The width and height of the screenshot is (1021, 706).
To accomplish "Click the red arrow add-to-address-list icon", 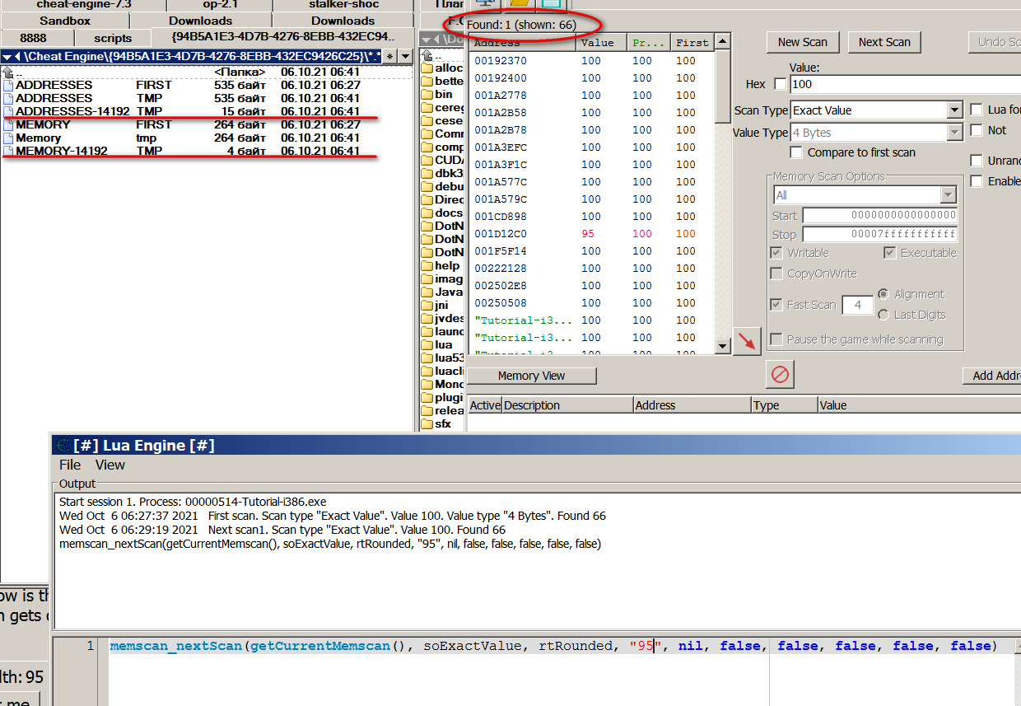I will [x=747, y=340].
